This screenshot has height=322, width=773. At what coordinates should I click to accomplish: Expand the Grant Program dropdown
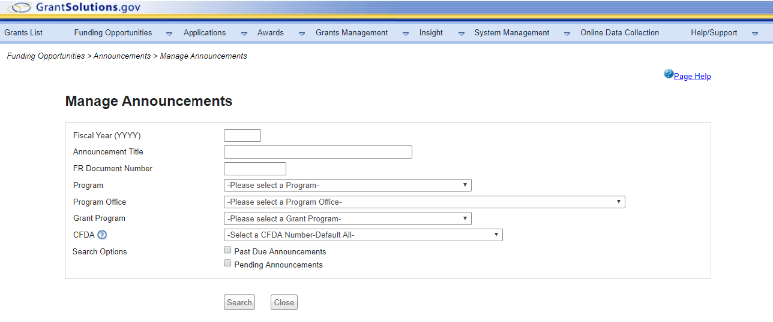point(347,218)
